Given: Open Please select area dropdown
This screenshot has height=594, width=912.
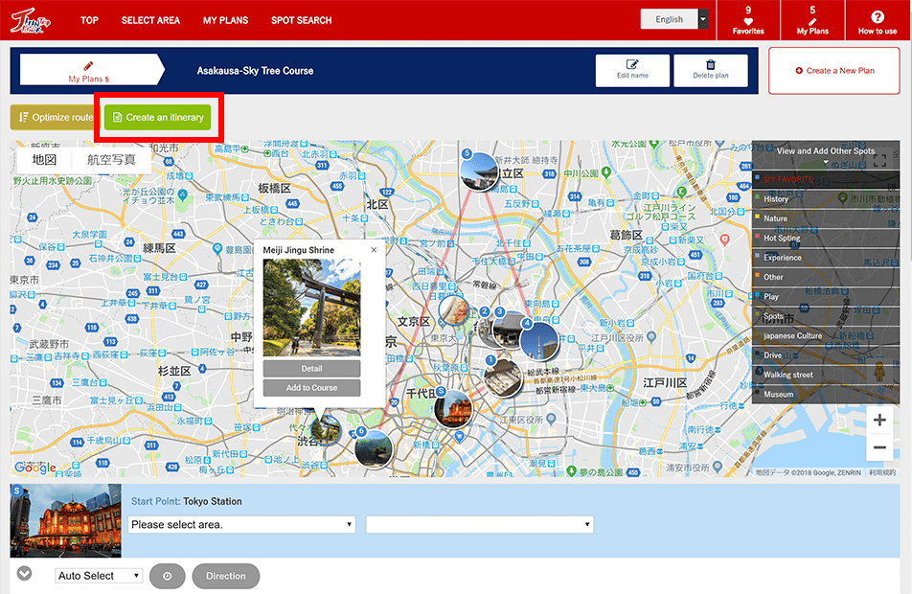Looking at the screenshot, I should click(x=241, y=524).
